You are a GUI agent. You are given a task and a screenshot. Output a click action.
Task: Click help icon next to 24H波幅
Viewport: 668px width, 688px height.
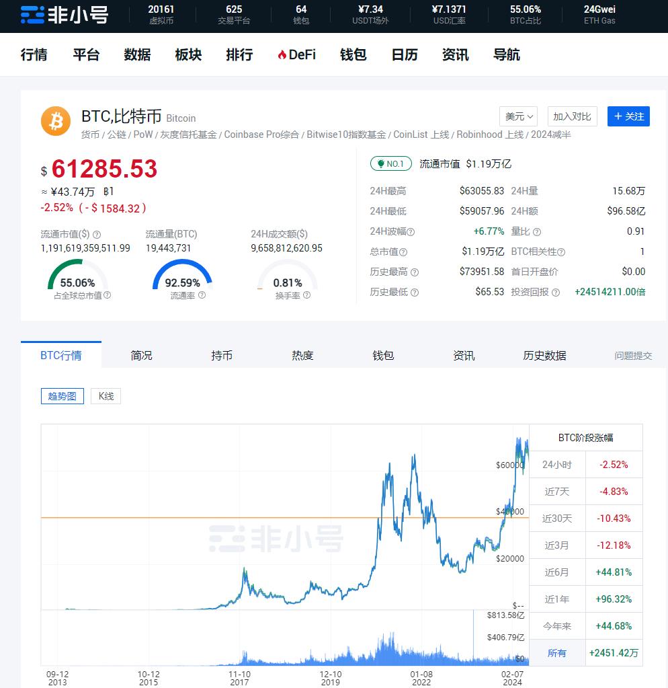pyautogui.click(x=411, y=231)
